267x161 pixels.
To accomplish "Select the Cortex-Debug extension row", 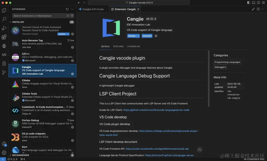I will coord(42,124).
